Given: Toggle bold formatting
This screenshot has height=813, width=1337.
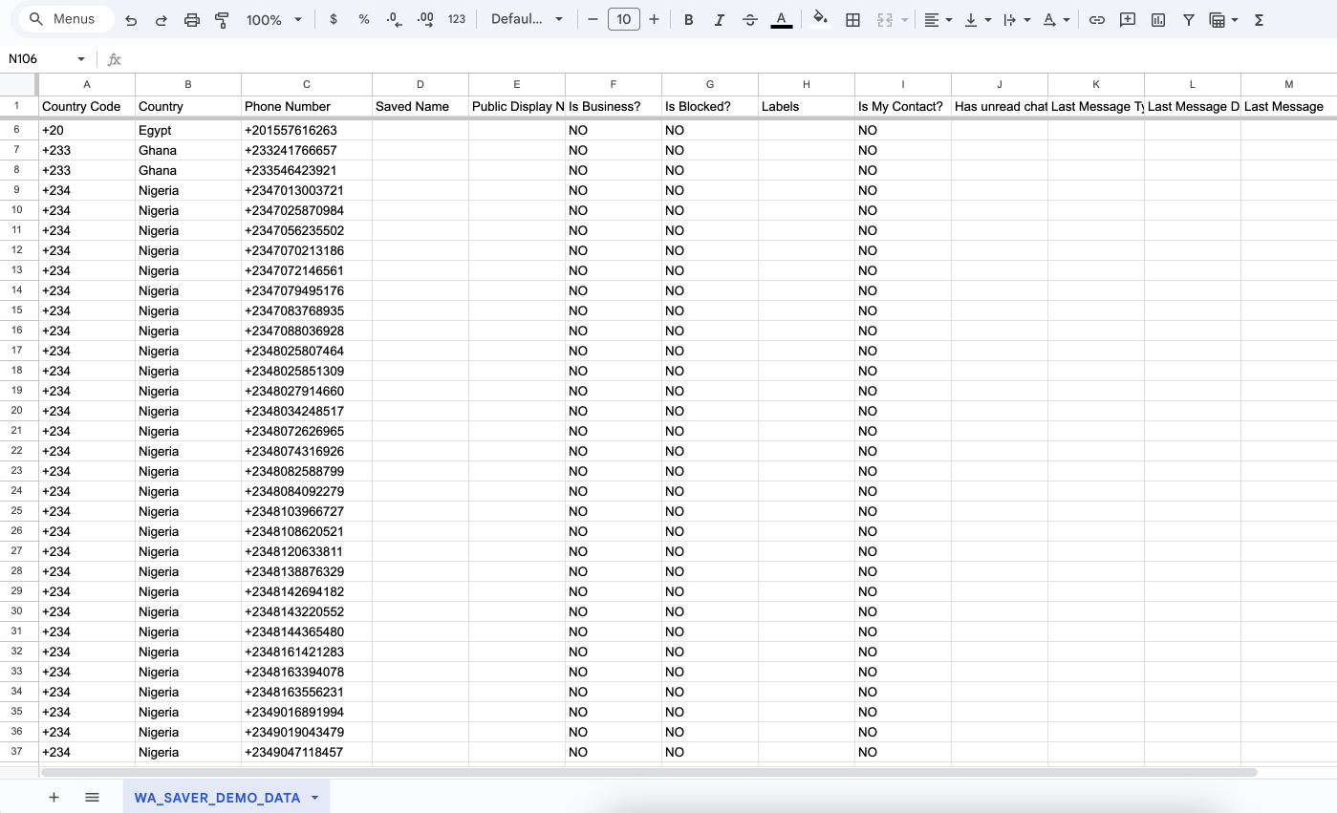Looking at the screenshot, I should pos(688,19).
